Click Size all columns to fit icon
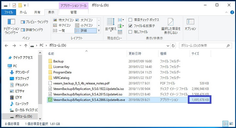 pyautogui.click(x=120, y=32)
